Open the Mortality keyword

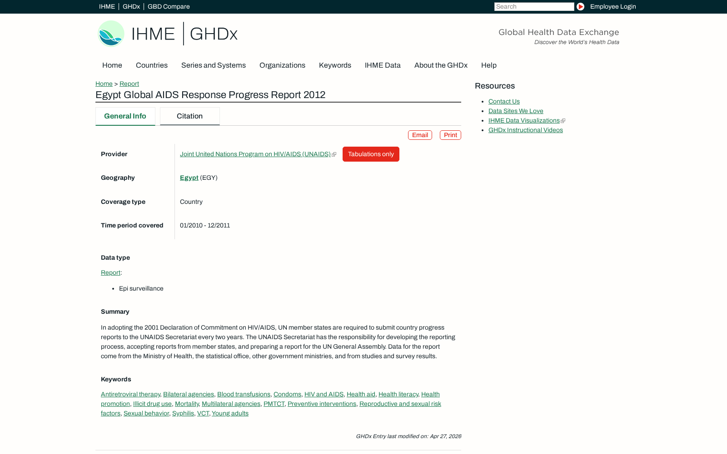tap(187, 404)
